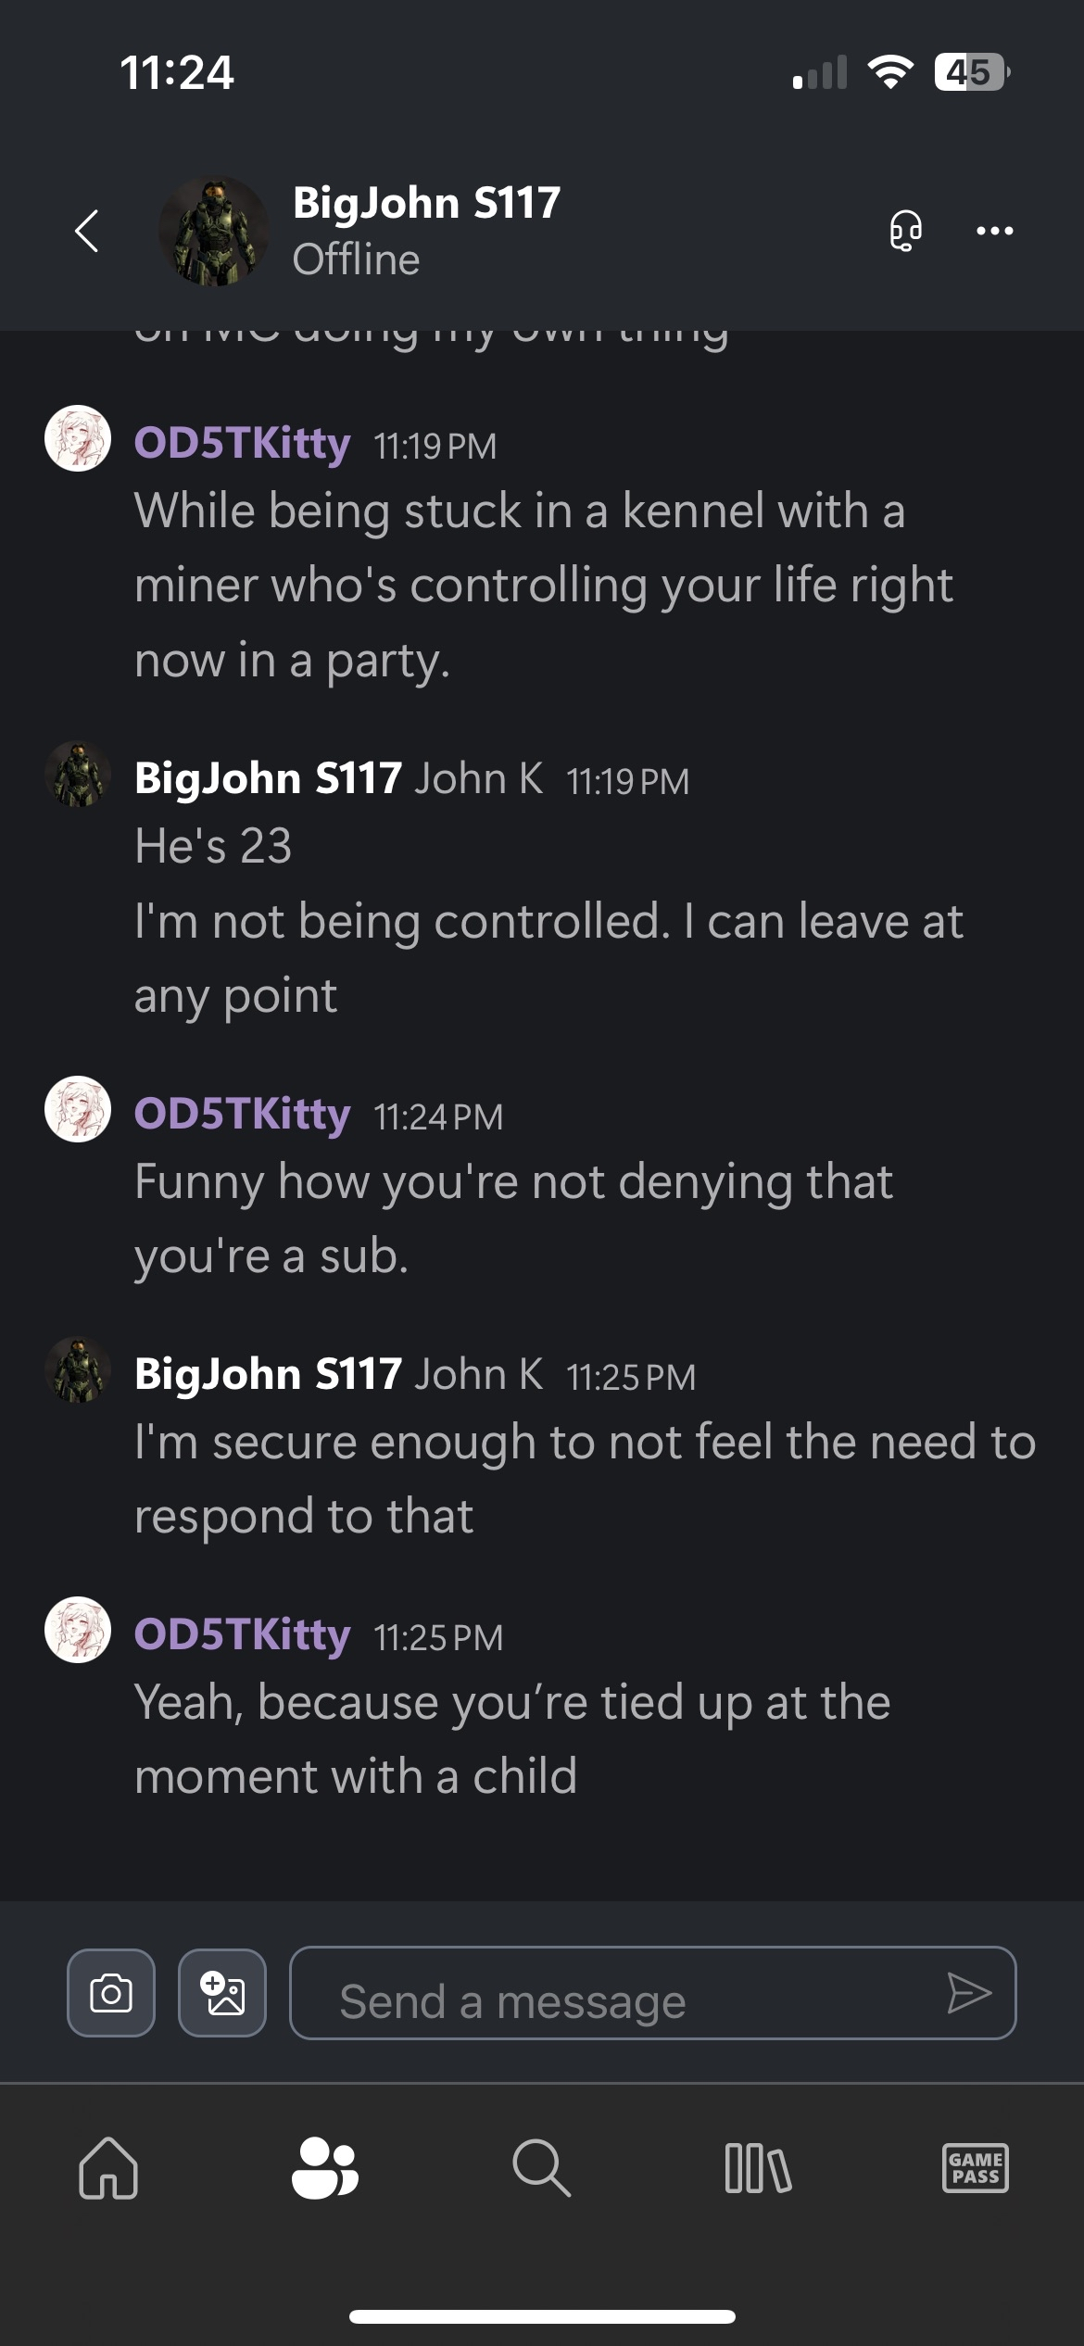Go to the Home tab
Screen dimensions: 1084x2346
[108, 2168]
